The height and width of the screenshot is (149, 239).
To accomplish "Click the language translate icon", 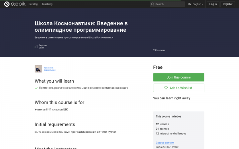I will click(x=190, y=4).
